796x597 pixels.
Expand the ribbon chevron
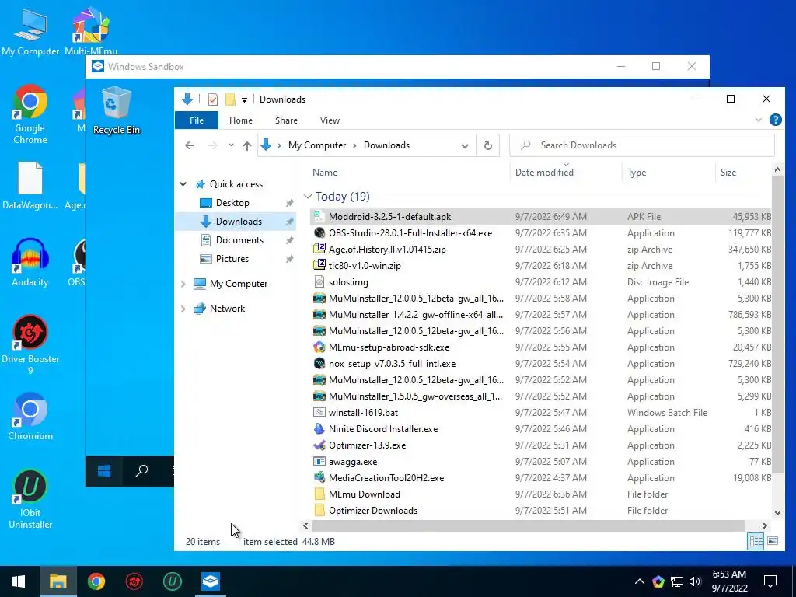pyautogui.click(x=759, y=120)
